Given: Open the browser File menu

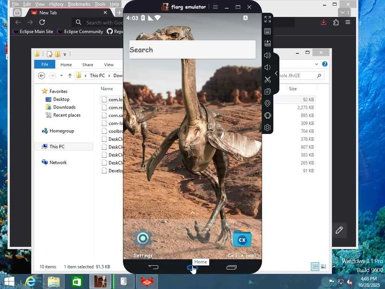Looking at the screenshot, I should coord(15,4).
